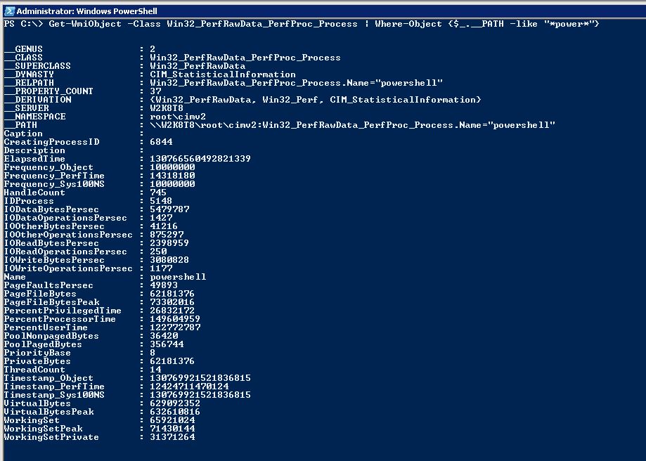Image resolution: width=646 pixels, height=461 pixels.
Task: Click the HandleCount value 745
Action: pyautogui.click(x=158, y=193)
